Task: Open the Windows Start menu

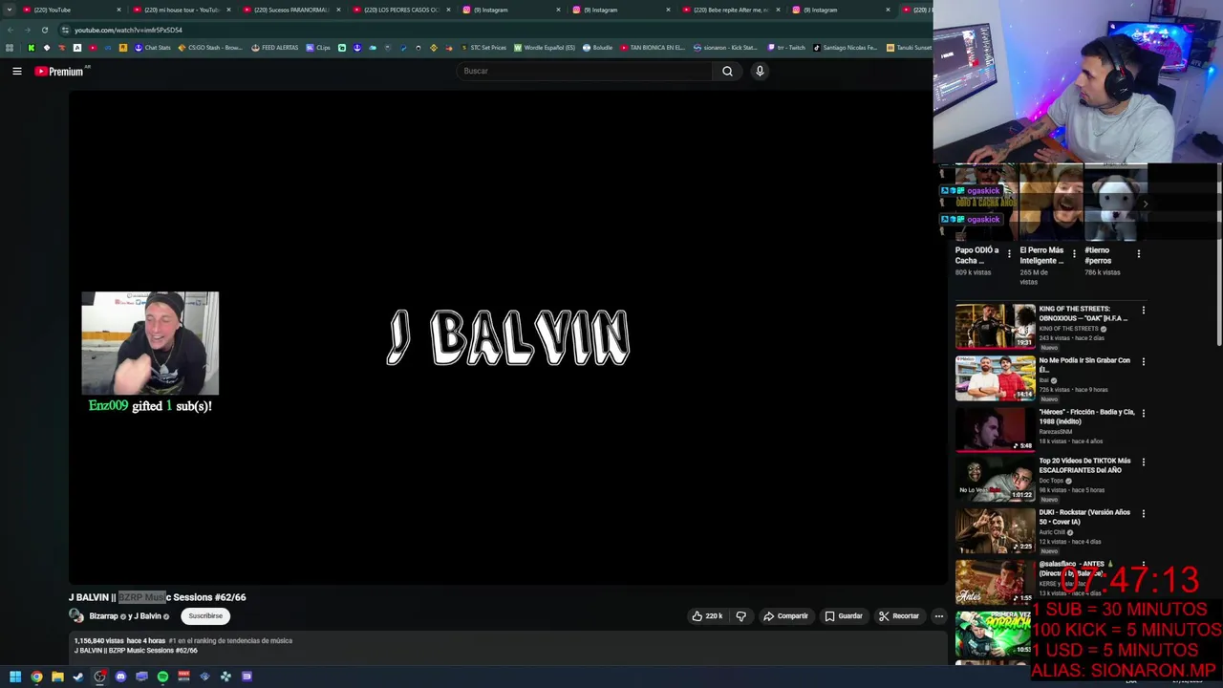Action: click(15, 677)
